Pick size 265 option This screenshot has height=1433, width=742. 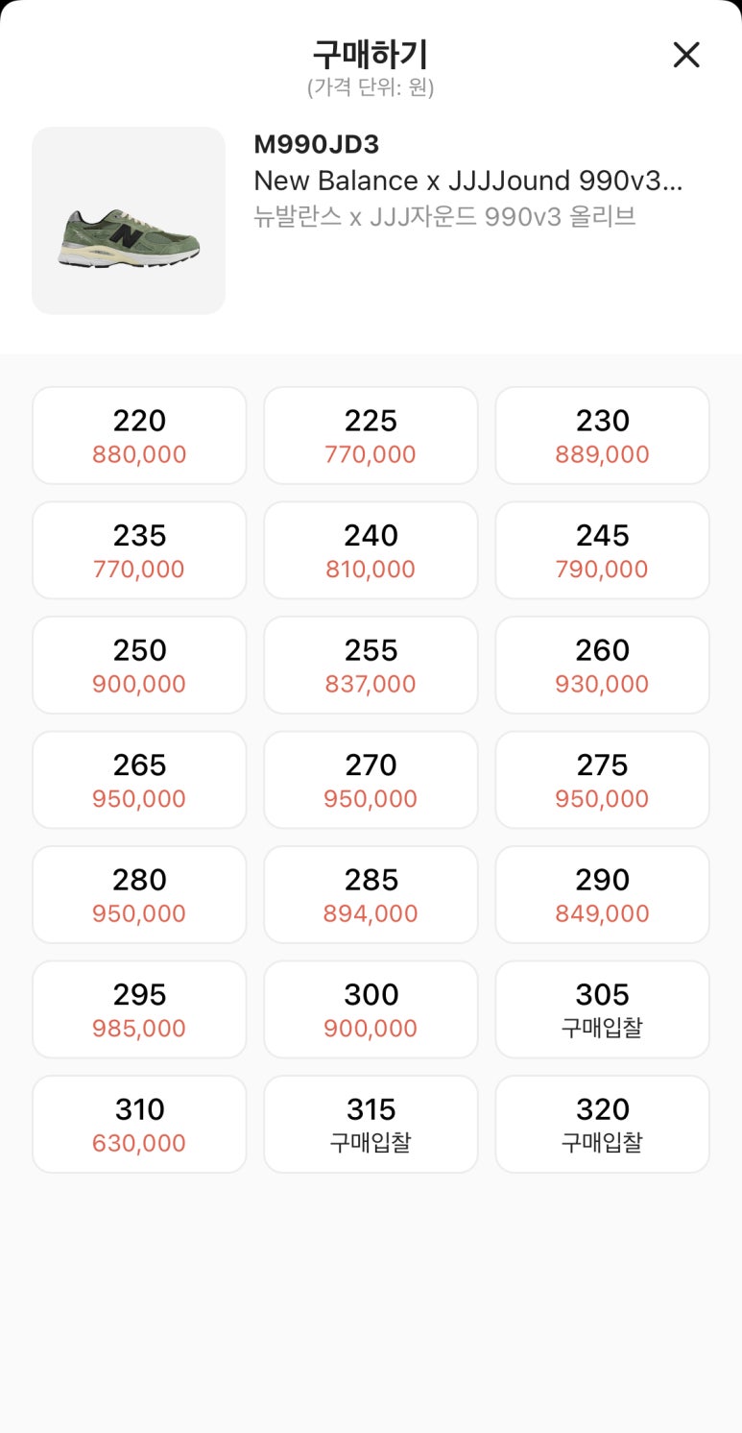click(139, 780)
